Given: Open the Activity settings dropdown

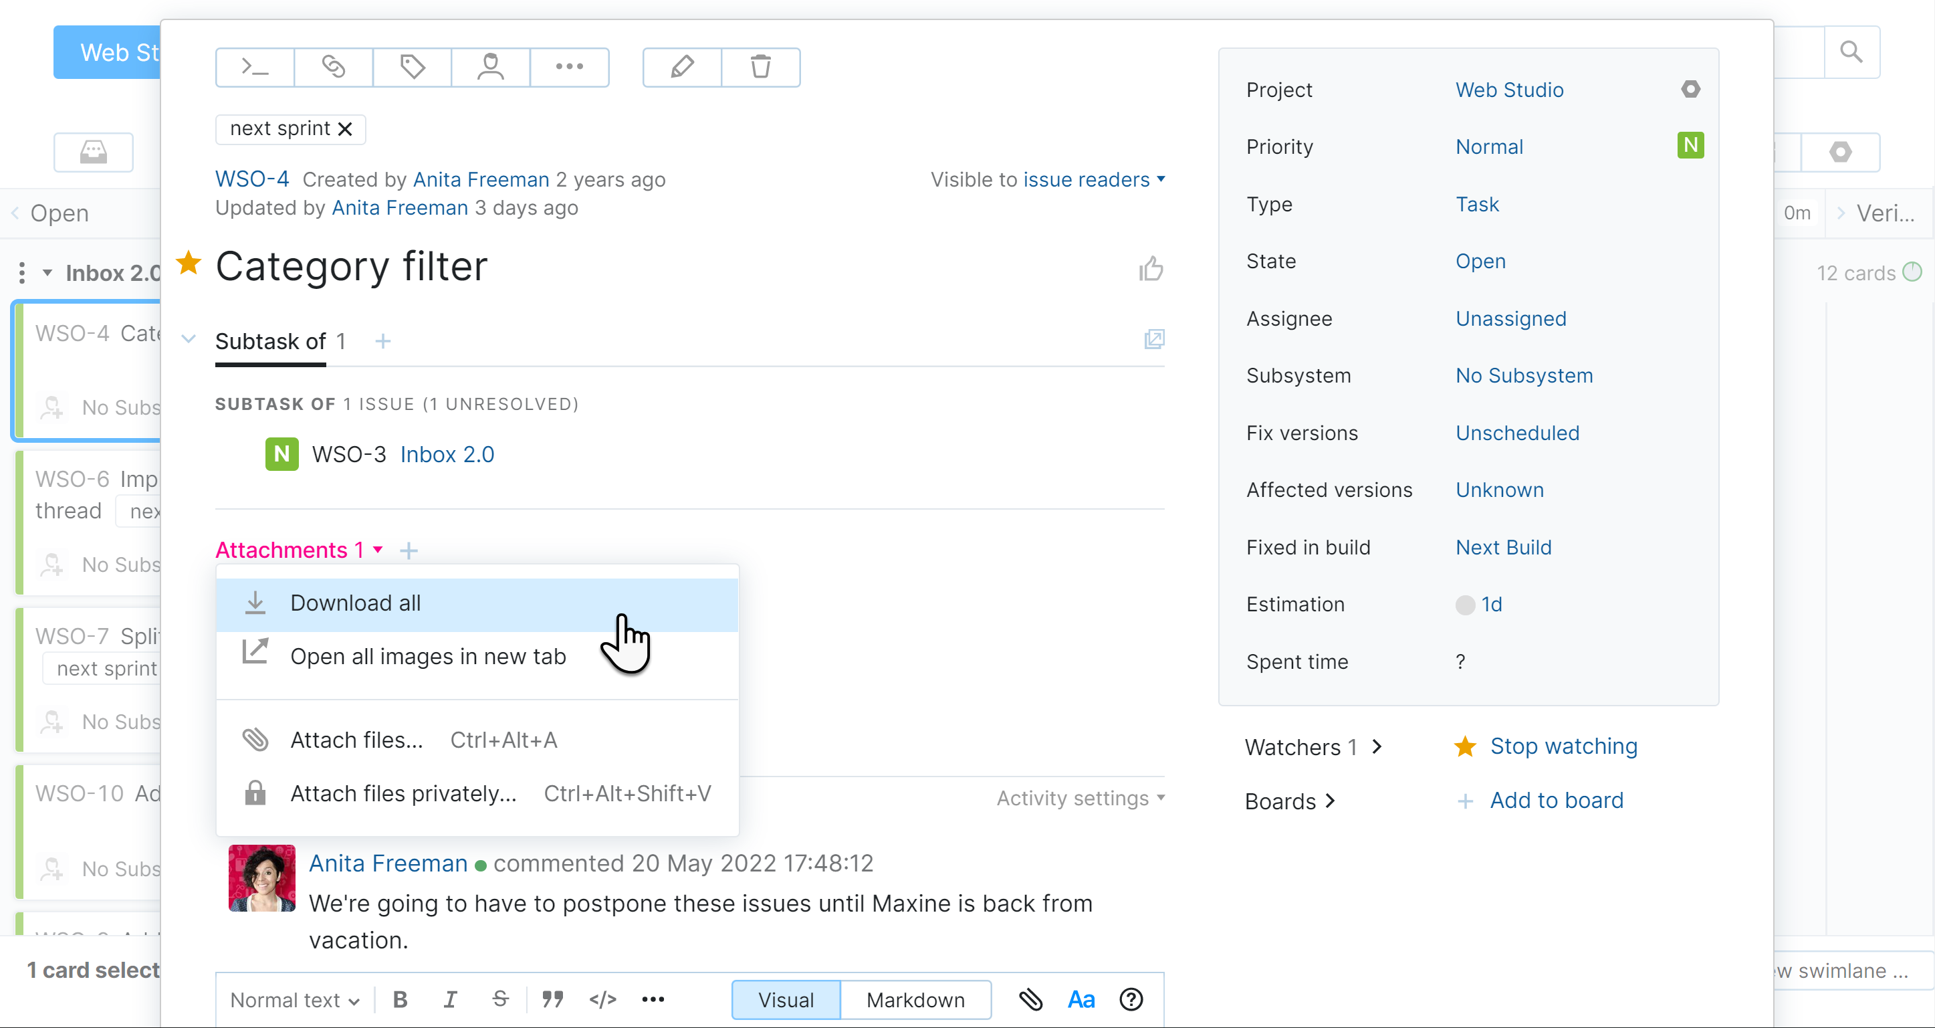Looking at the screenshot, I should pos(1078,798).
